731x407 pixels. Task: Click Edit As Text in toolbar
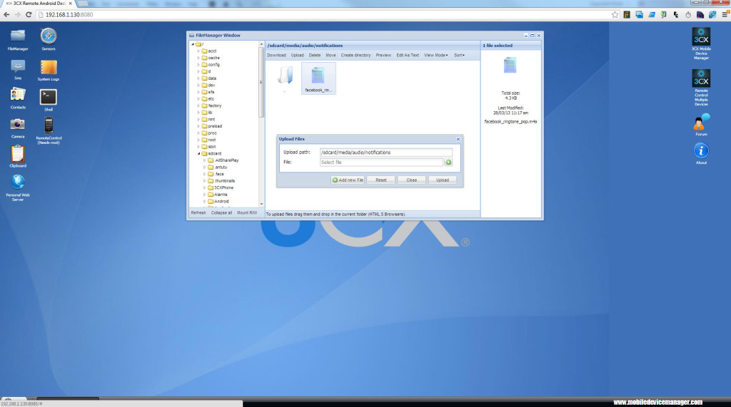[x=408, y=55]
